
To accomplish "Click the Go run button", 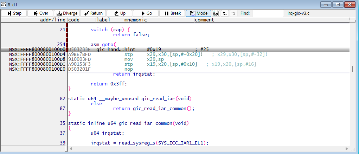I will tap(146, 13).
